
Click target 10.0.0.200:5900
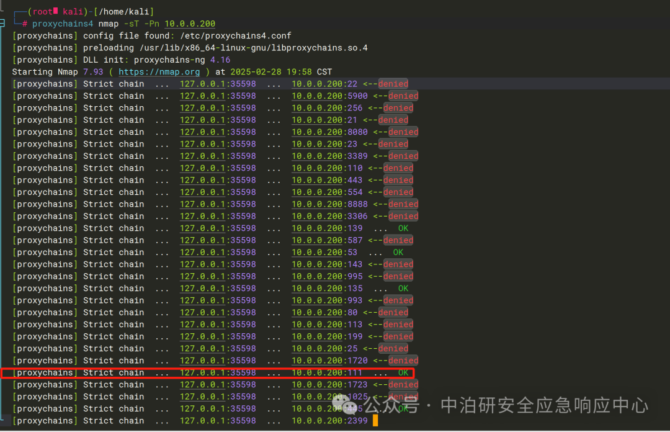[329, 96]
